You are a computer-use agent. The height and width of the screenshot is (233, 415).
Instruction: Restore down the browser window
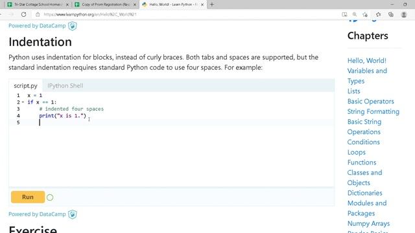405,5
